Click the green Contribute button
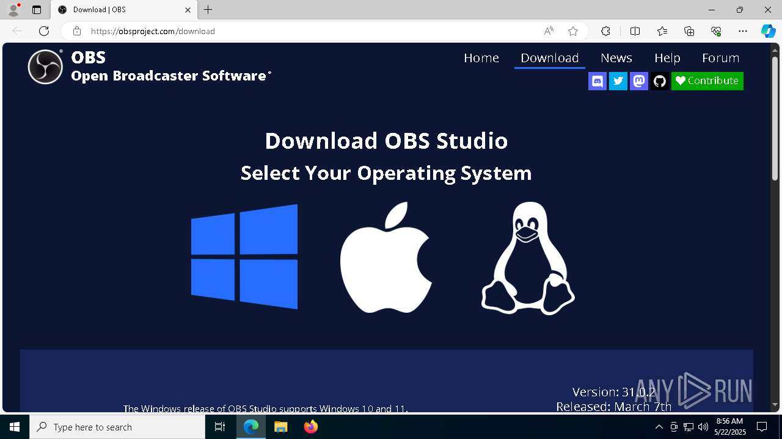Screen dimensions: 782x439 (707, 81)
